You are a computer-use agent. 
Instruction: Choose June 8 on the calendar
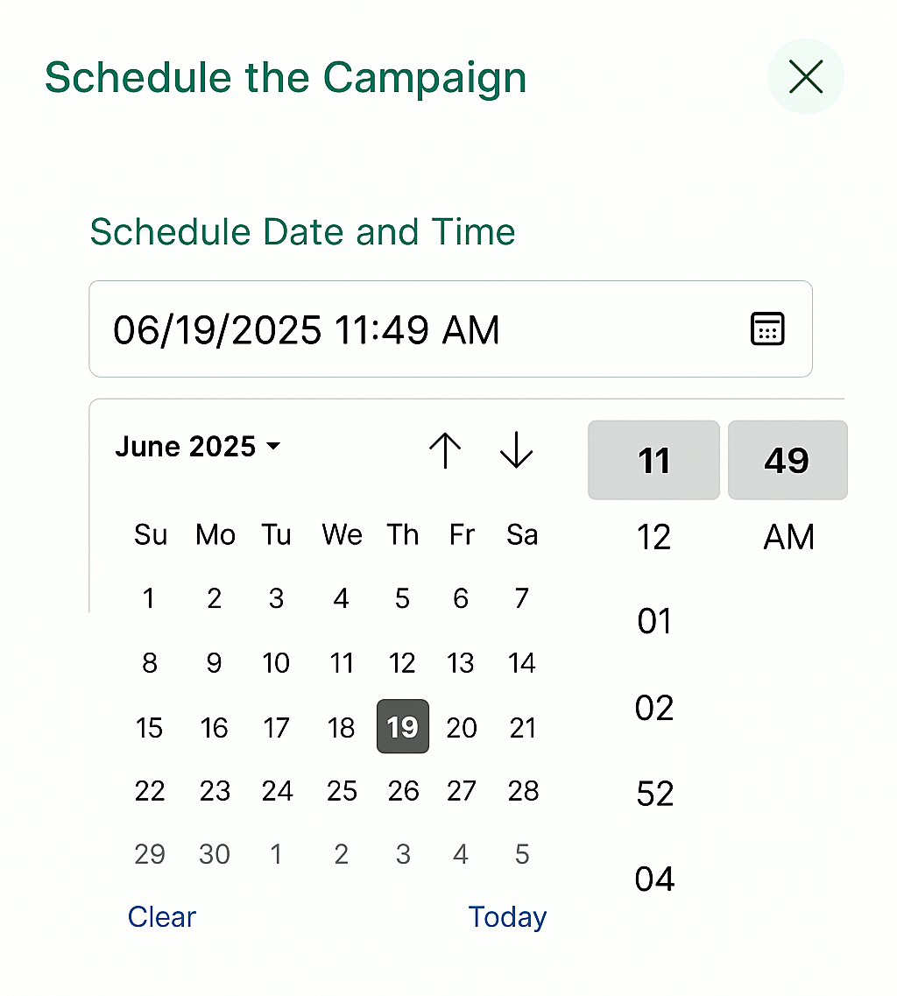(x=149, y=663)
